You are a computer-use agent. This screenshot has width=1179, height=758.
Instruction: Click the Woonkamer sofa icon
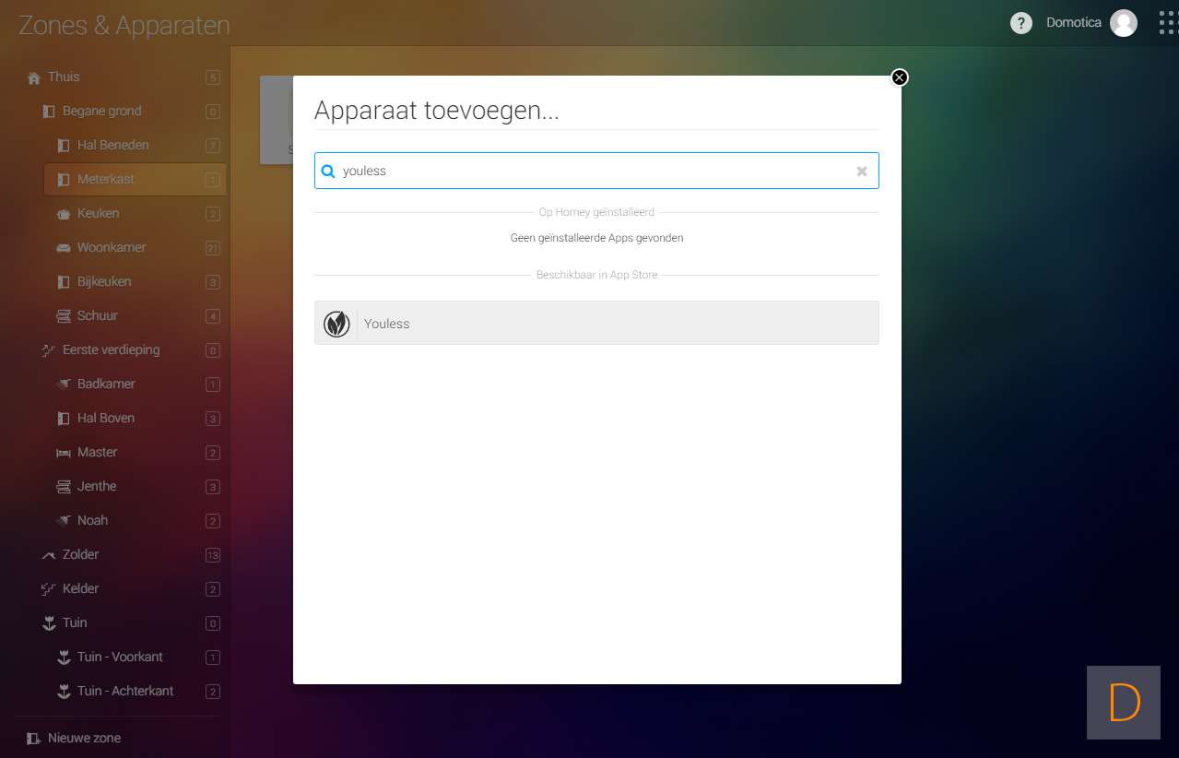click(64, 248)
